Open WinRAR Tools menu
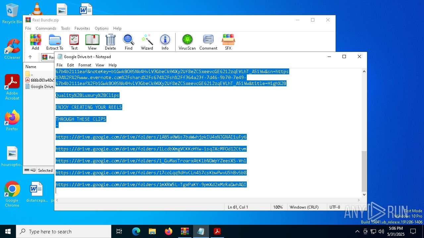Image resolution: width=424 pixels, height=238 pixels. pos(65,28)
